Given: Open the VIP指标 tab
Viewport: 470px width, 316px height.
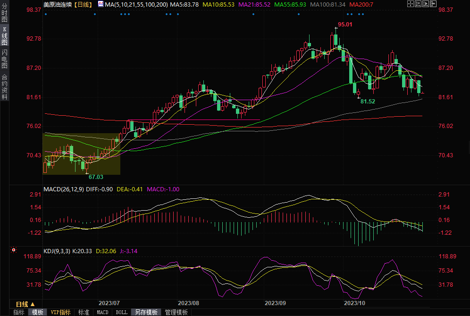Looking at the screenshot, I should 60,312.
